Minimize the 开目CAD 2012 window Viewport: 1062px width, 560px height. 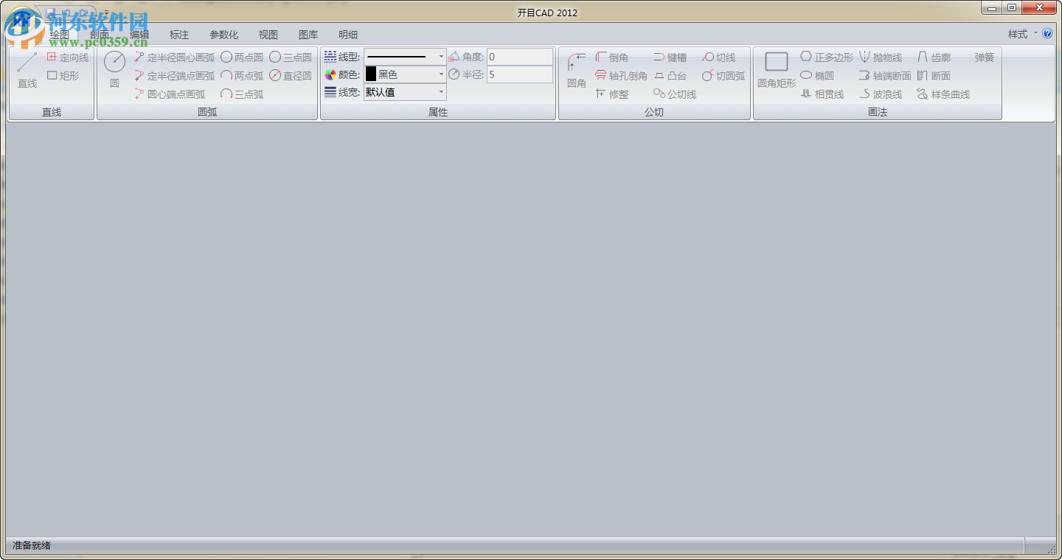click(993, 8)
